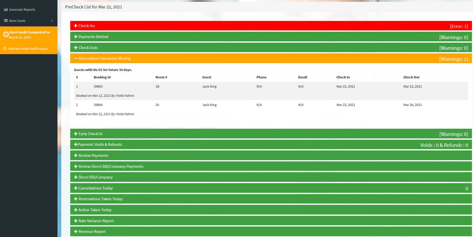Click the Check In column header
Viewport: 473px width, 237px height.
pos(343,77)
